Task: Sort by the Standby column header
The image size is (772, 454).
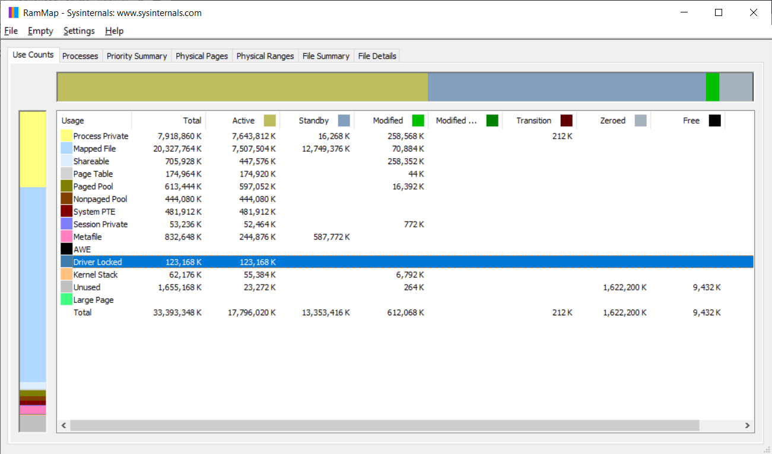Action: pyautogui.click(x=317, y=120)
